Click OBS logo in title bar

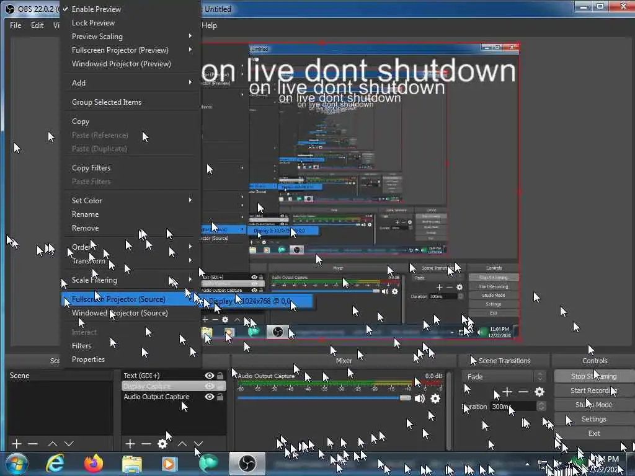pyautogui.click(x=10, y=9)
